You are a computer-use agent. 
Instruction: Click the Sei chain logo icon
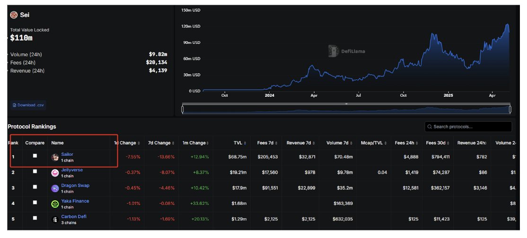[14, 15]
